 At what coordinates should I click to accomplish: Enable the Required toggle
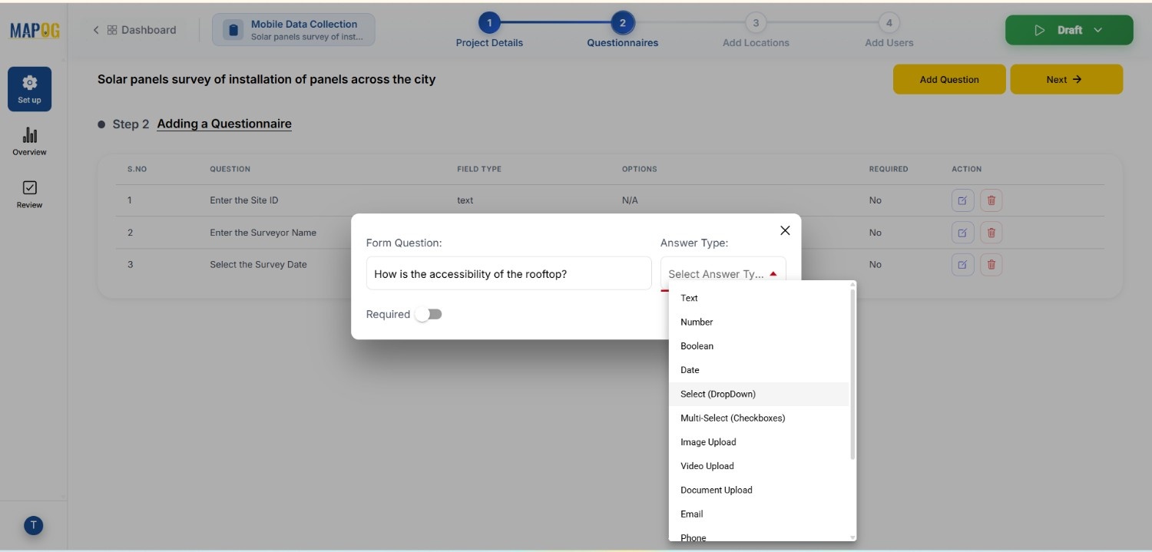(429, 314)
